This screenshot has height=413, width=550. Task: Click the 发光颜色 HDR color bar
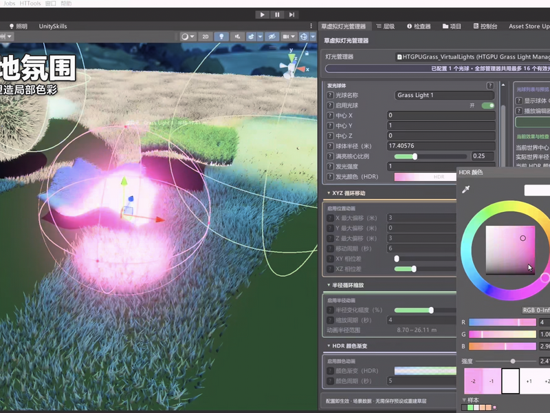pyautogui.click(x=426, y=177)
